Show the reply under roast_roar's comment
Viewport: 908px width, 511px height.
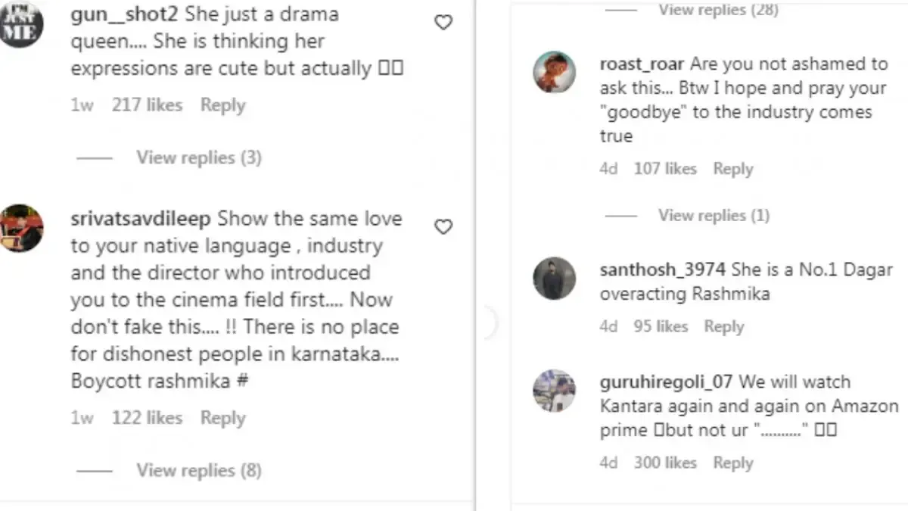[714, 215]
